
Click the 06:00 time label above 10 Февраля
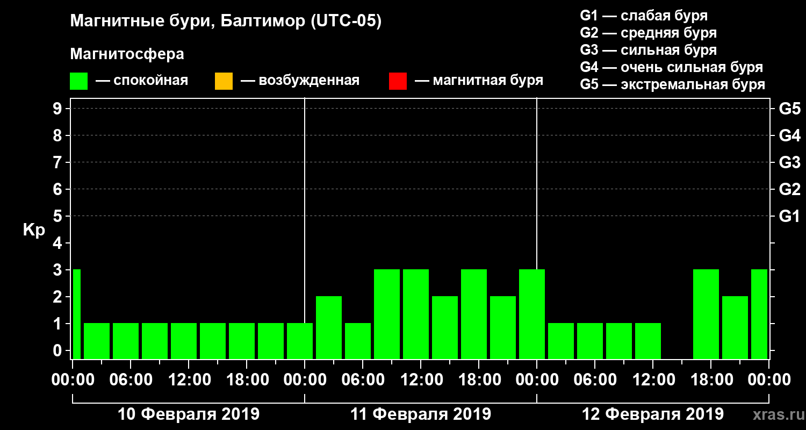coord(130,380)
